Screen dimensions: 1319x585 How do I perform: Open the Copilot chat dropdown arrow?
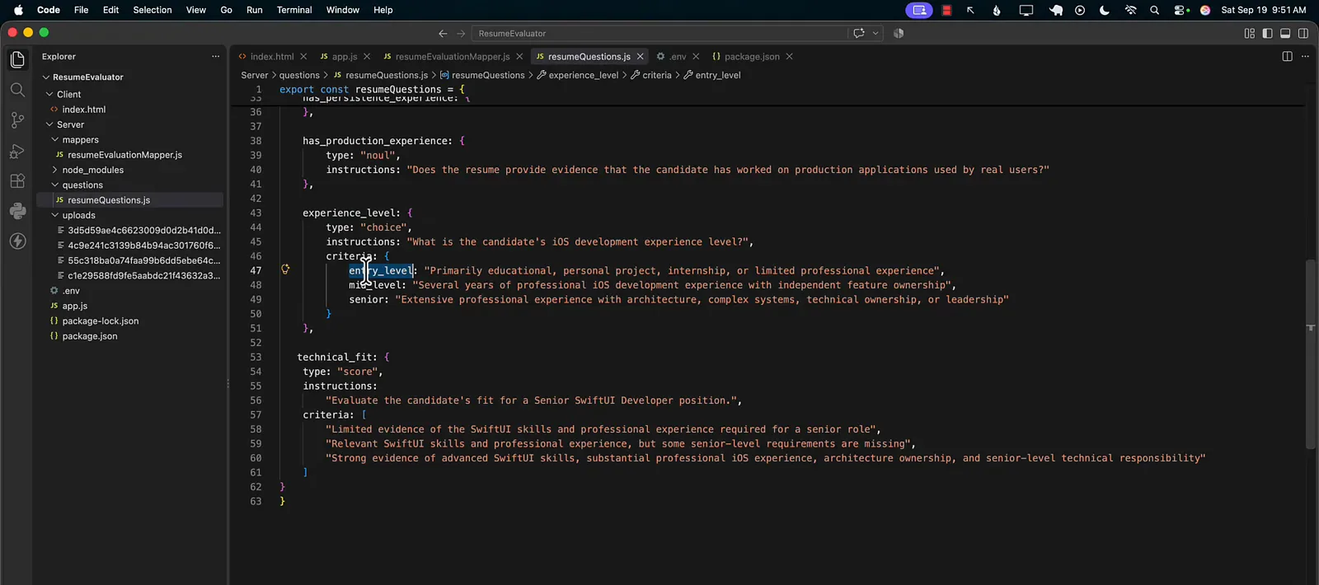pos(875,33)
